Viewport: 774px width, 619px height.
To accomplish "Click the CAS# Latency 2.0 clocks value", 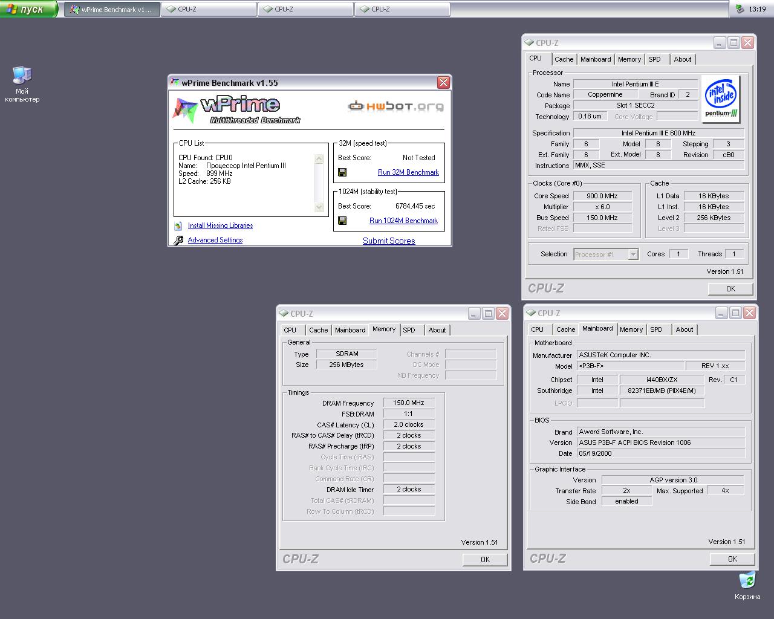I will (x=409, y=424).
